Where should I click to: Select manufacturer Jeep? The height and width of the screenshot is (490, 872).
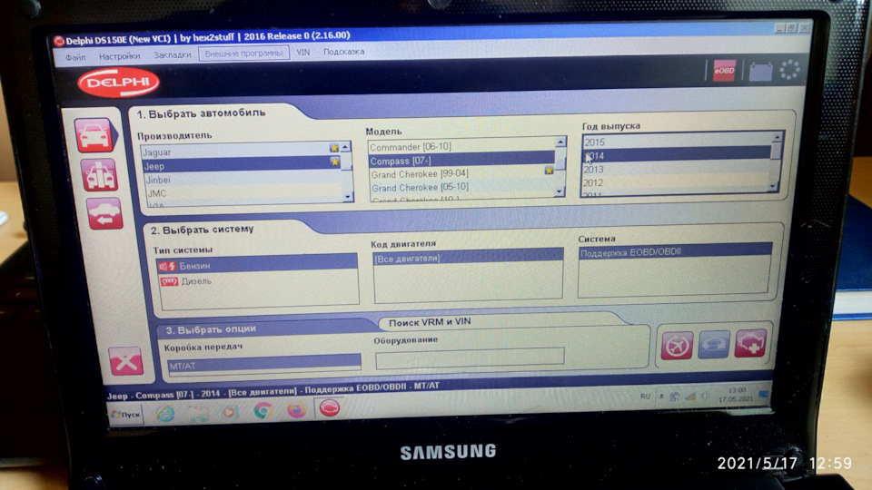[x=240, y=165]
